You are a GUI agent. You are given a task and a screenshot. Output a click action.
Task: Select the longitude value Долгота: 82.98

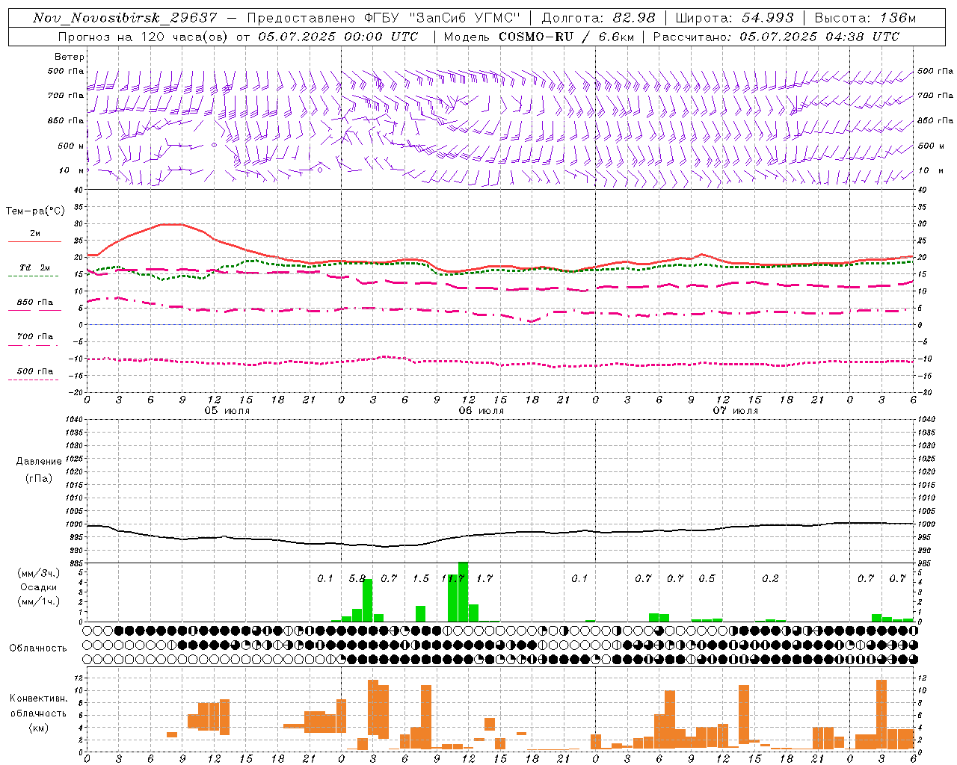(x=598, y=18)
